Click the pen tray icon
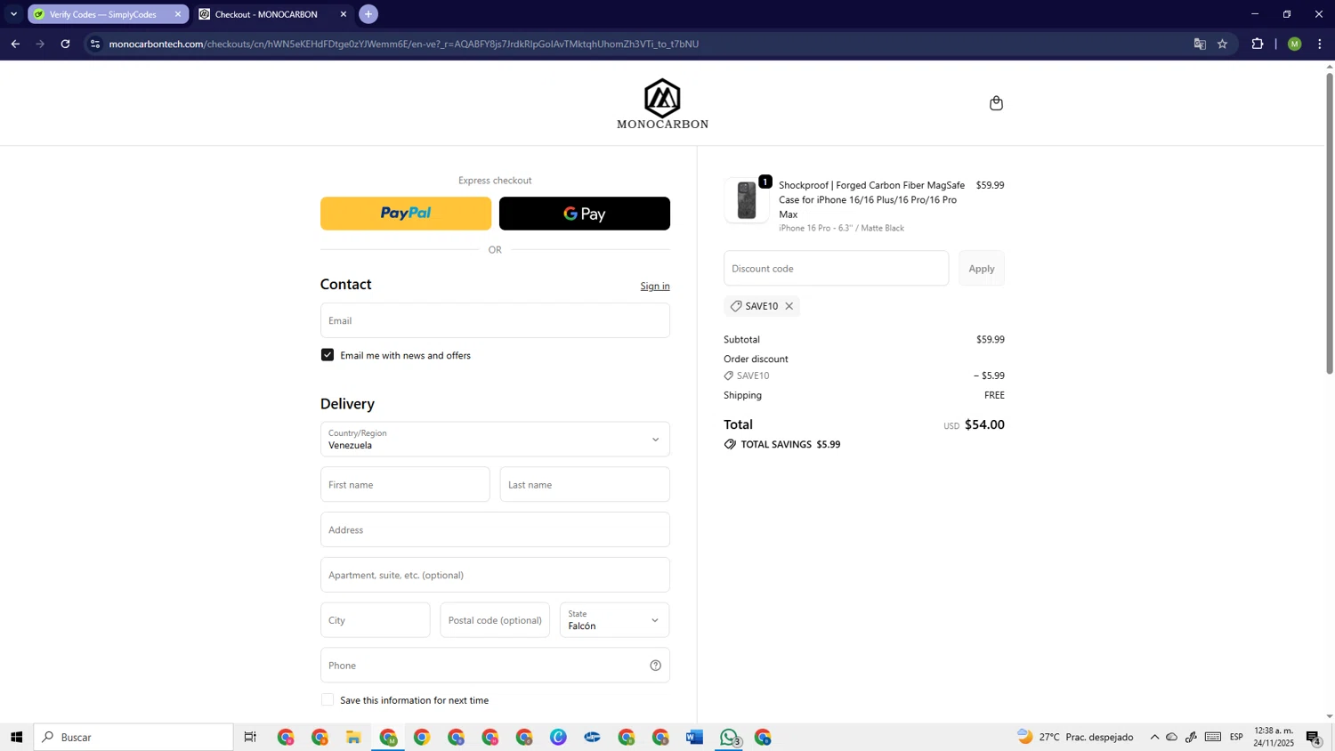1335x751 pixels. point(1192,737)
